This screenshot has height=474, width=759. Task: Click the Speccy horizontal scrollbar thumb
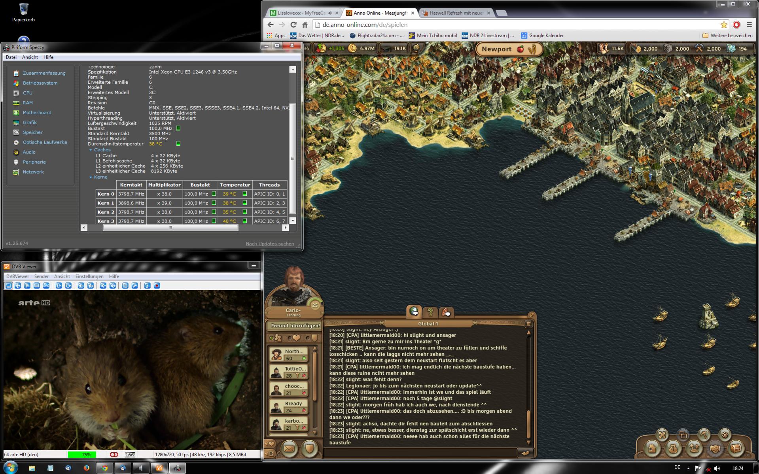[170, 228]
